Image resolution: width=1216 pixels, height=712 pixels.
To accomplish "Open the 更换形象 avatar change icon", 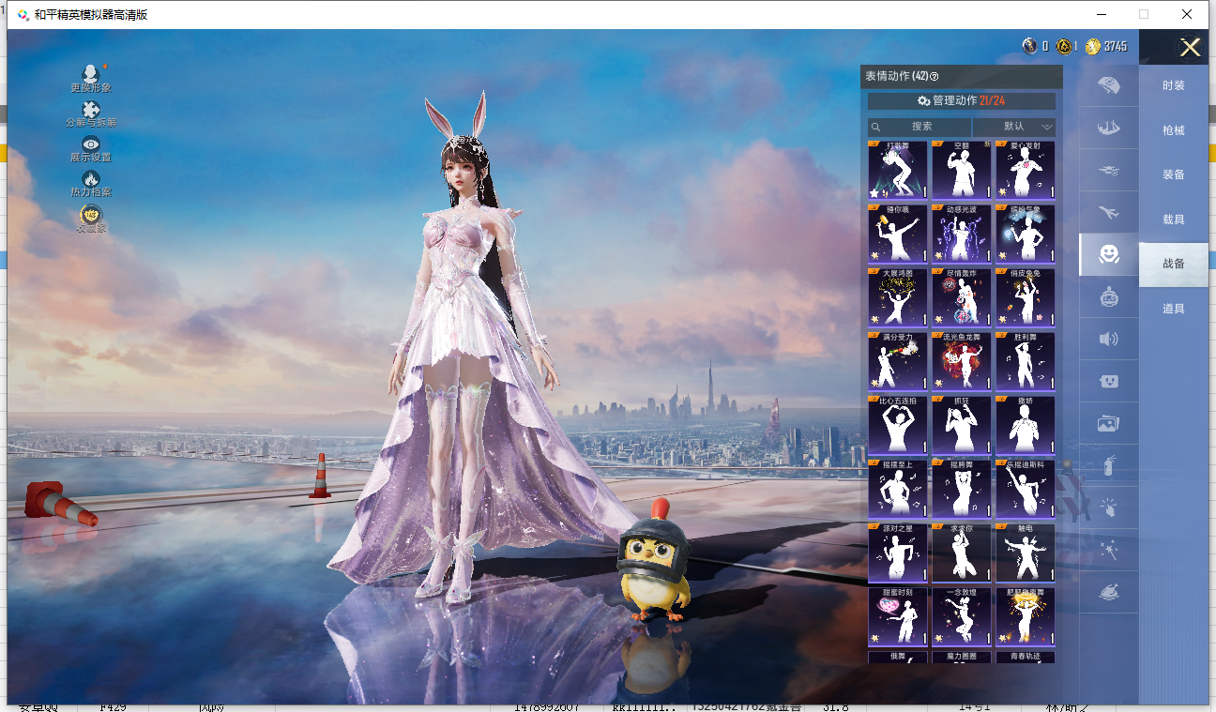I will pos(91,75).
